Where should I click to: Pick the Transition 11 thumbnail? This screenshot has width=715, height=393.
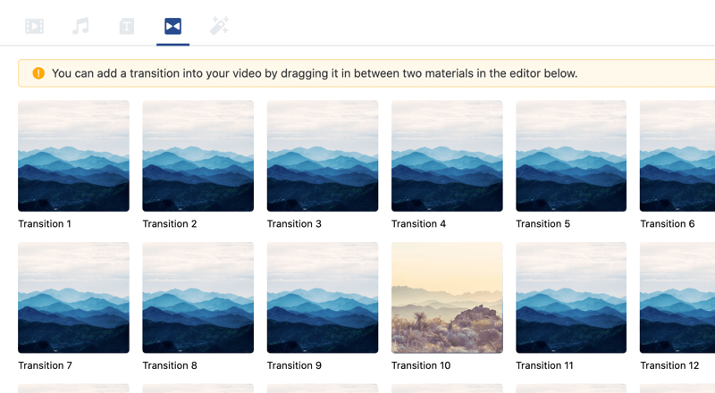[571, 297]
